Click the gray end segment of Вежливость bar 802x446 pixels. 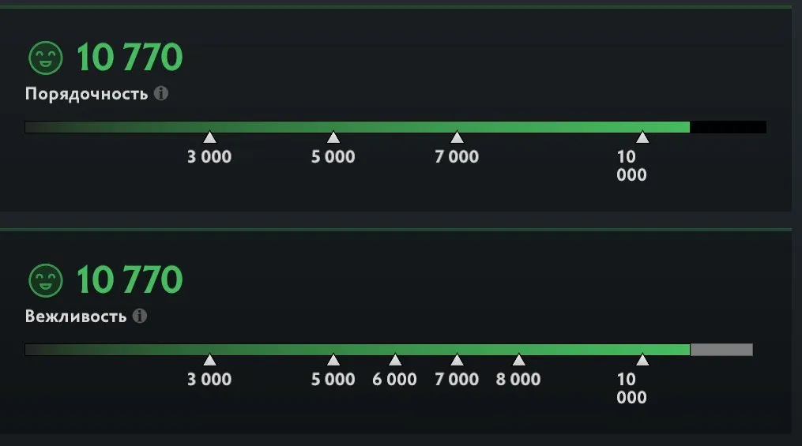point(721,350)
